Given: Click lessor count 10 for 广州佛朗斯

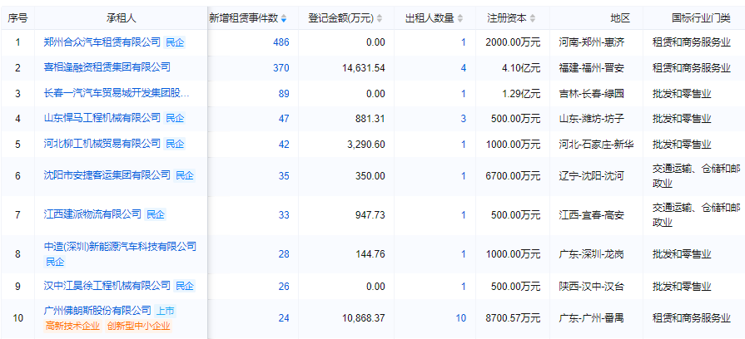Looking at the screenshot, I should pos(461,318).
